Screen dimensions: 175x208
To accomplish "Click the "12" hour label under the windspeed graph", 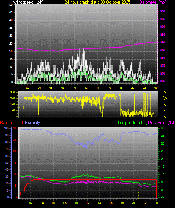I will click(86, 88).
